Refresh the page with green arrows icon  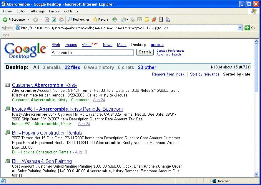54,20
